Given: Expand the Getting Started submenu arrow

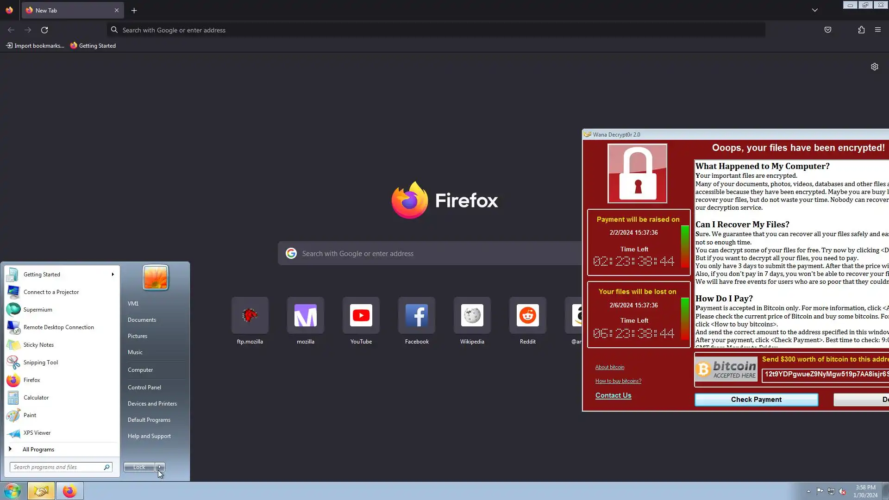Looking at the screenshot, I should tap(113, 275).
